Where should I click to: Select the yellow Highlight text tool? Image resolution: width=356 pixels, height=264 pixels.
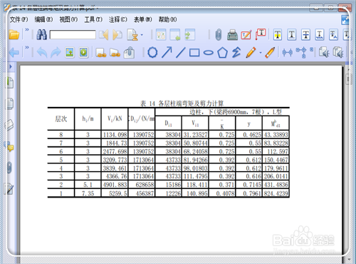pos(278,35)
